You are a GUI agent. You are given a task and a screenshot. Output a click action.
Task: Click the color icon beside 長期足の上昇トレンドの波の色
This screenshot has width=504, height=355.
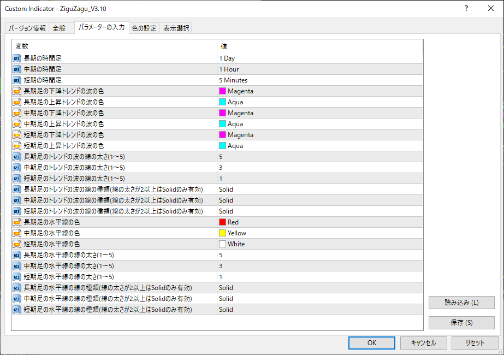pos(17,102)
